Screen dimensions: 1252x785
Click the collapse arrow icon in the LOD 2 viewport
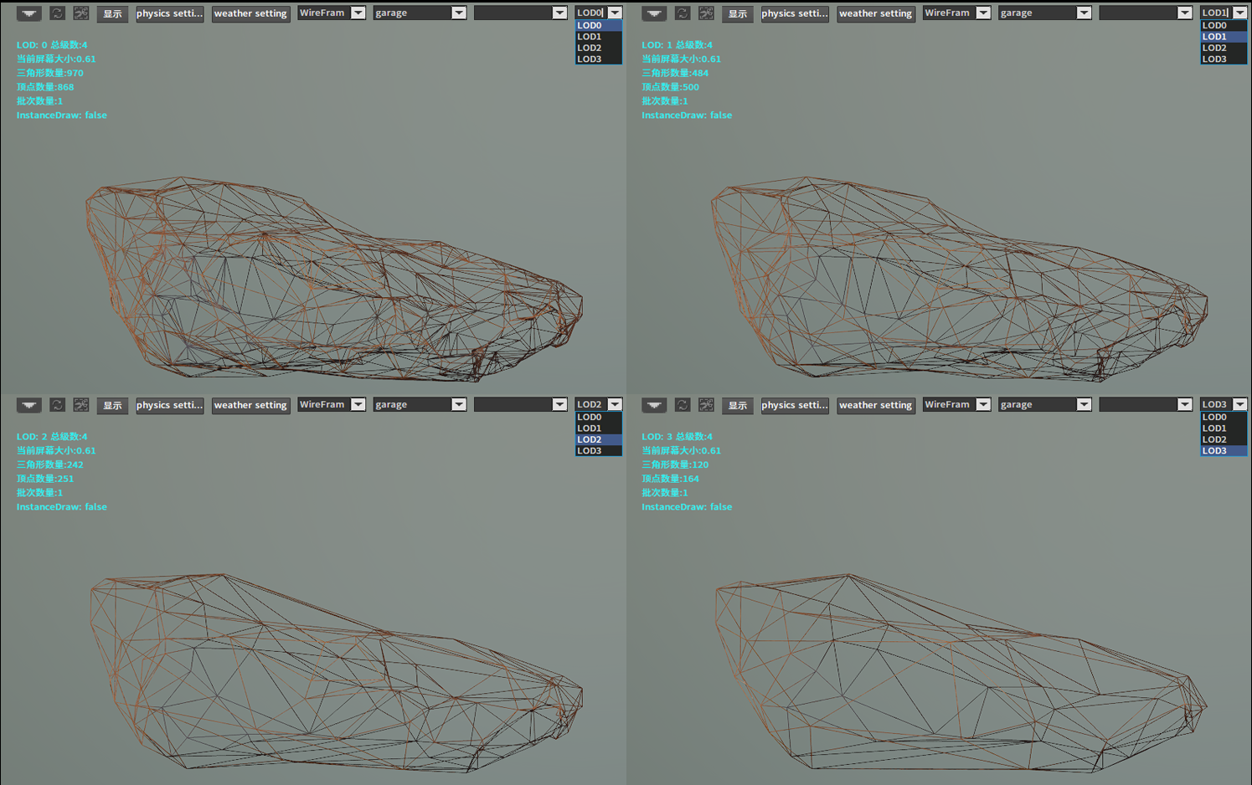pos(29,405)
